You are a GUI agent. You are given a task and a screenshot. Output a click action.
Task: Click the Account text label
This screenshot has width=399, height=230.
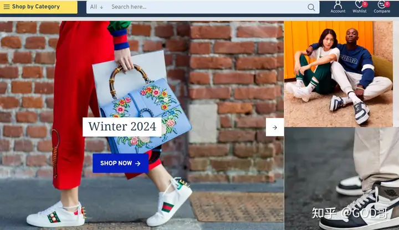click(338, 11)
